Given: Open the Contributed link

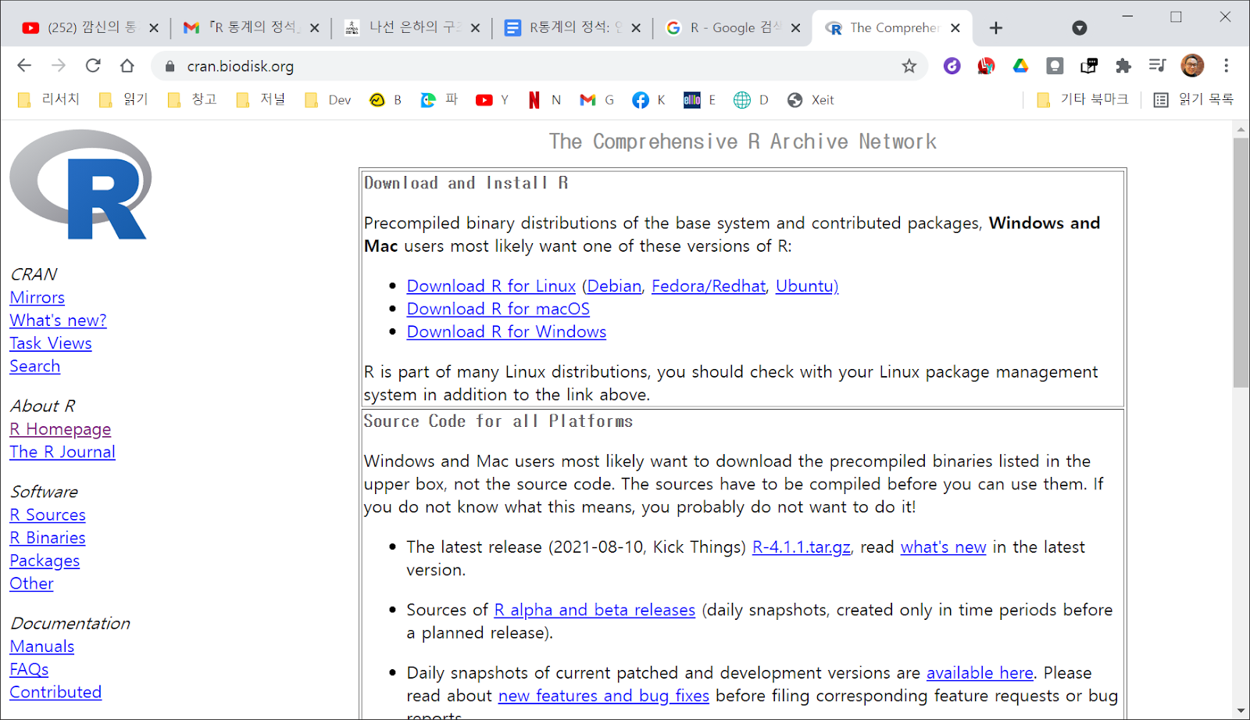Looking at the screenshot, I should pyautogui.click(x=55, y=692).
